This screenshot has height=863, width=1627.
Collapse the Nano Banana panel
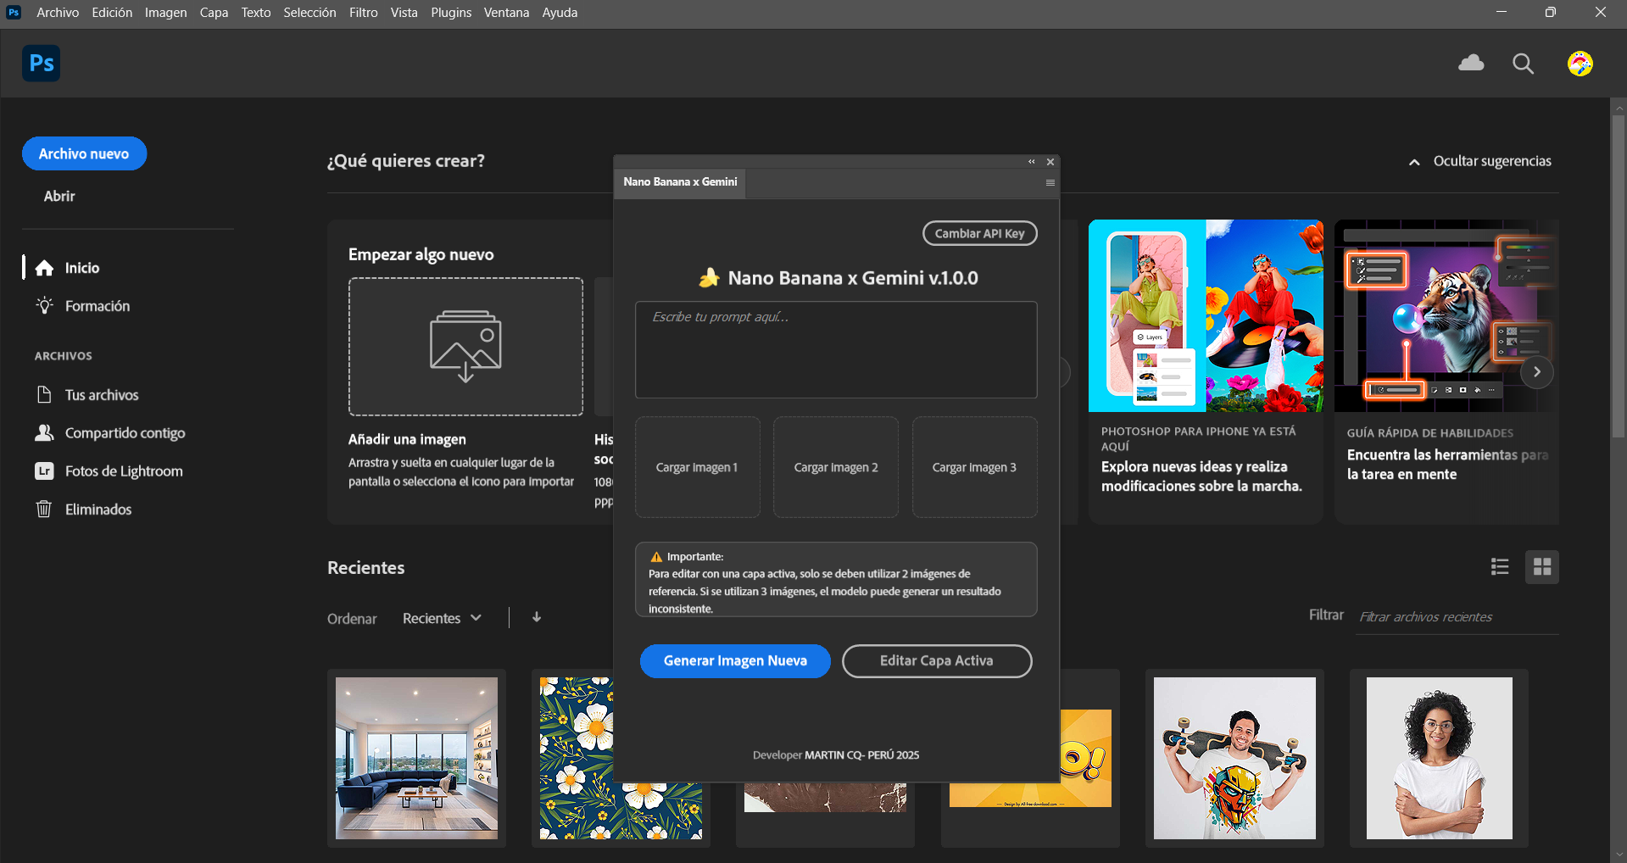1032,162
